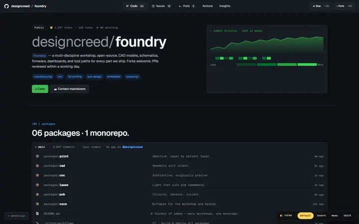Image resolution: width=359 pixels, height=224 pixels.
Task: Open the packages/cnc folder
Action: [x=54, y=175]
